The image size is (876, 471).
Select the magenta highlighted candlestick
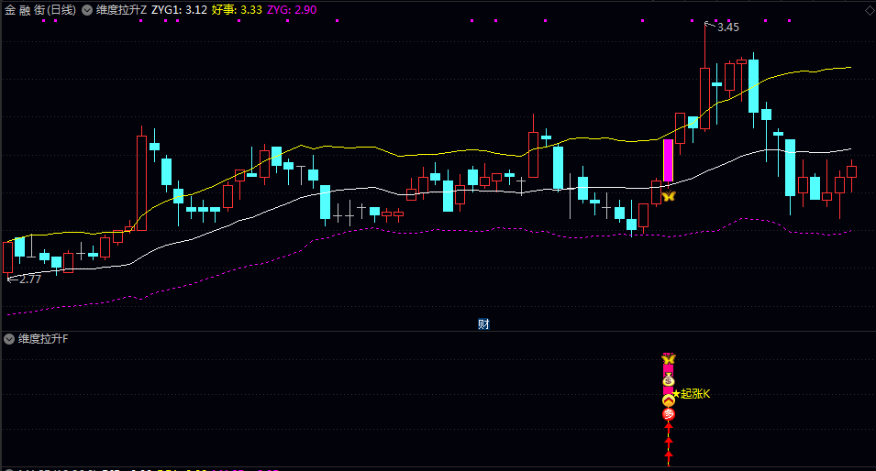[668, 160]
